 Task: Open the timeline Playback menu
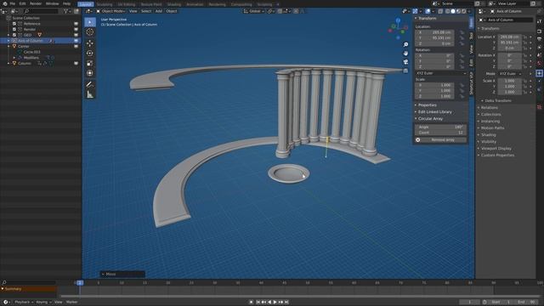coord(24,303)
